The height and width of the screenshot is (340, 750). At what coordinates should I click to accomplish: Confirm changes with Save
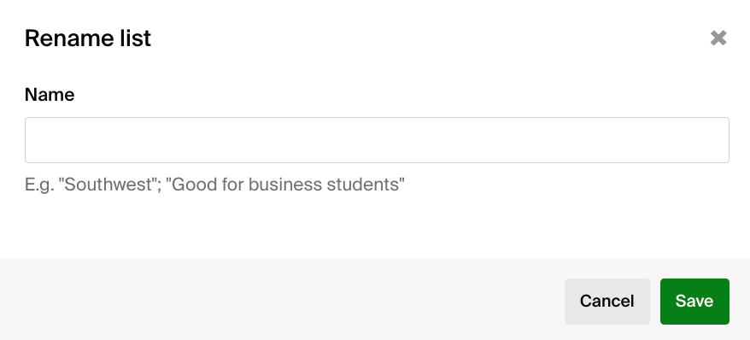tap(694, 302)
